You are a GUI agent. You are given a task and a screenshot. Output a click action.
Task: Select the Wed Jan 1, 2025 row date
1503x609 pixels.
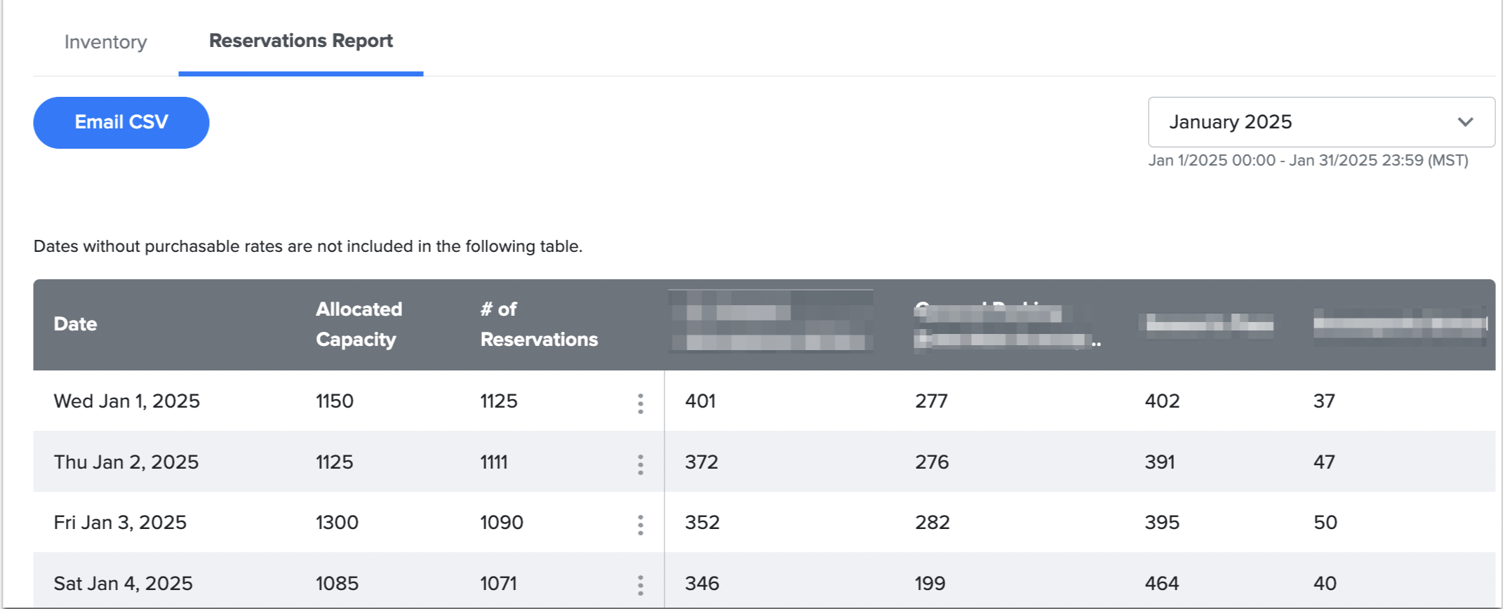(127, 401)
